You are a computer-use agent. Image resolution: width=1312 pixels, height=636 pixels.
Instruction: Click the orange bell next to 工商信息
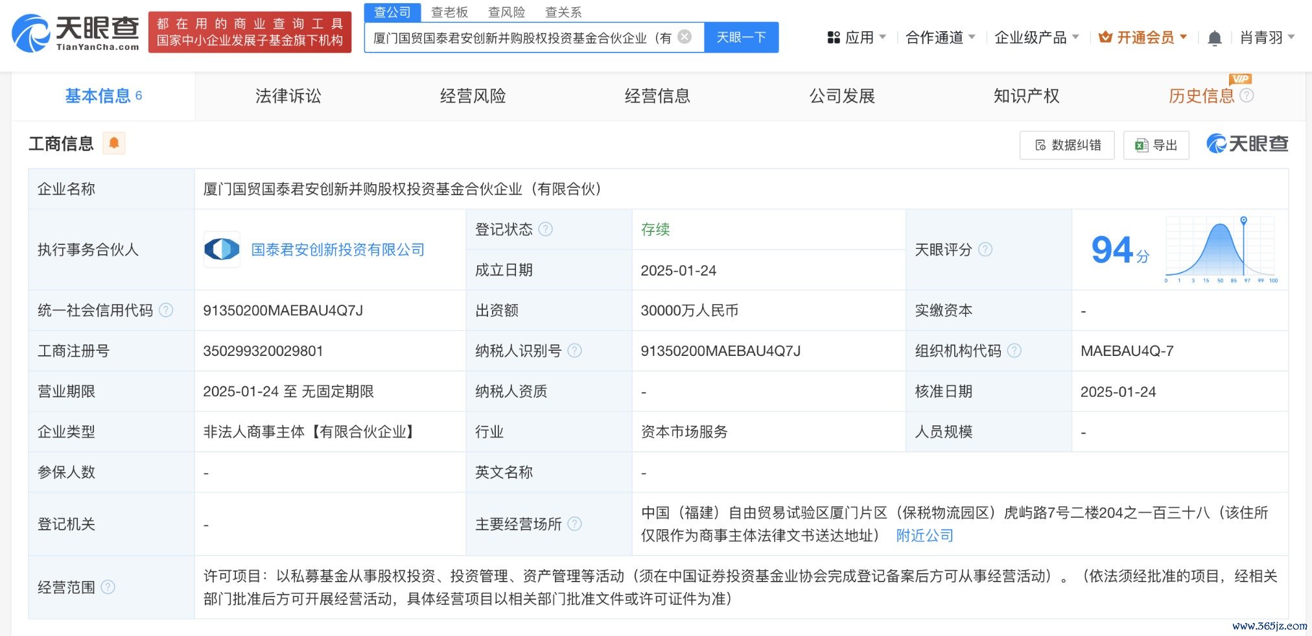[114, 143]
